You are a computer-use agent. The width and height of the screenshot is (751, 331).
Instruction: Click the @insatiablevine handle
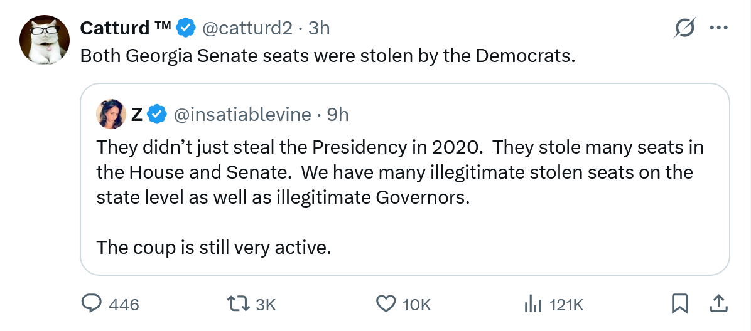coord(241,114)
